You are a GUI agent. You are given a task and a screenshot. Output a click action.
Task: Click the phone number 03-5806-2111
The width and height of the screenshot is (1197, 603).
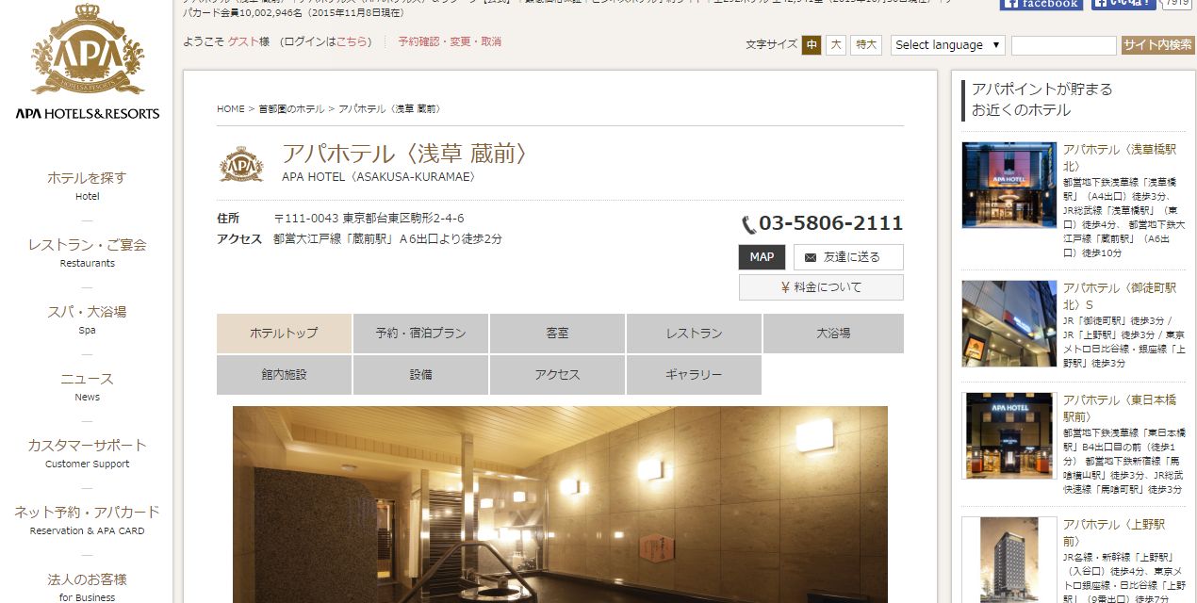click(830, 223)
